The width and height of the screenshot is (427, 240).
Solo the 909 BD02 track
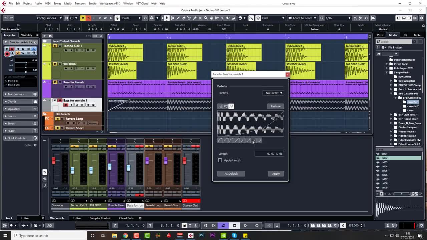coord(59,64)
